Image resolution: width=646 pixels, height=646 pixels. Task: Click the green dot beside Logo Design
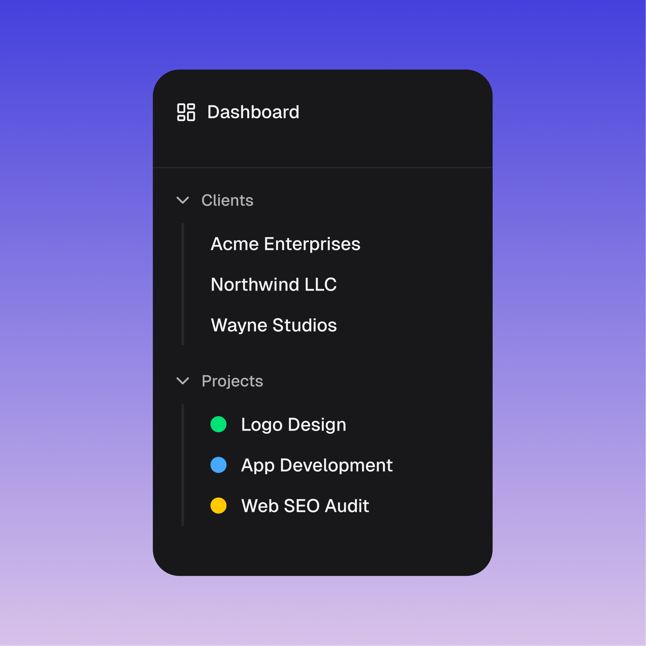218,424
